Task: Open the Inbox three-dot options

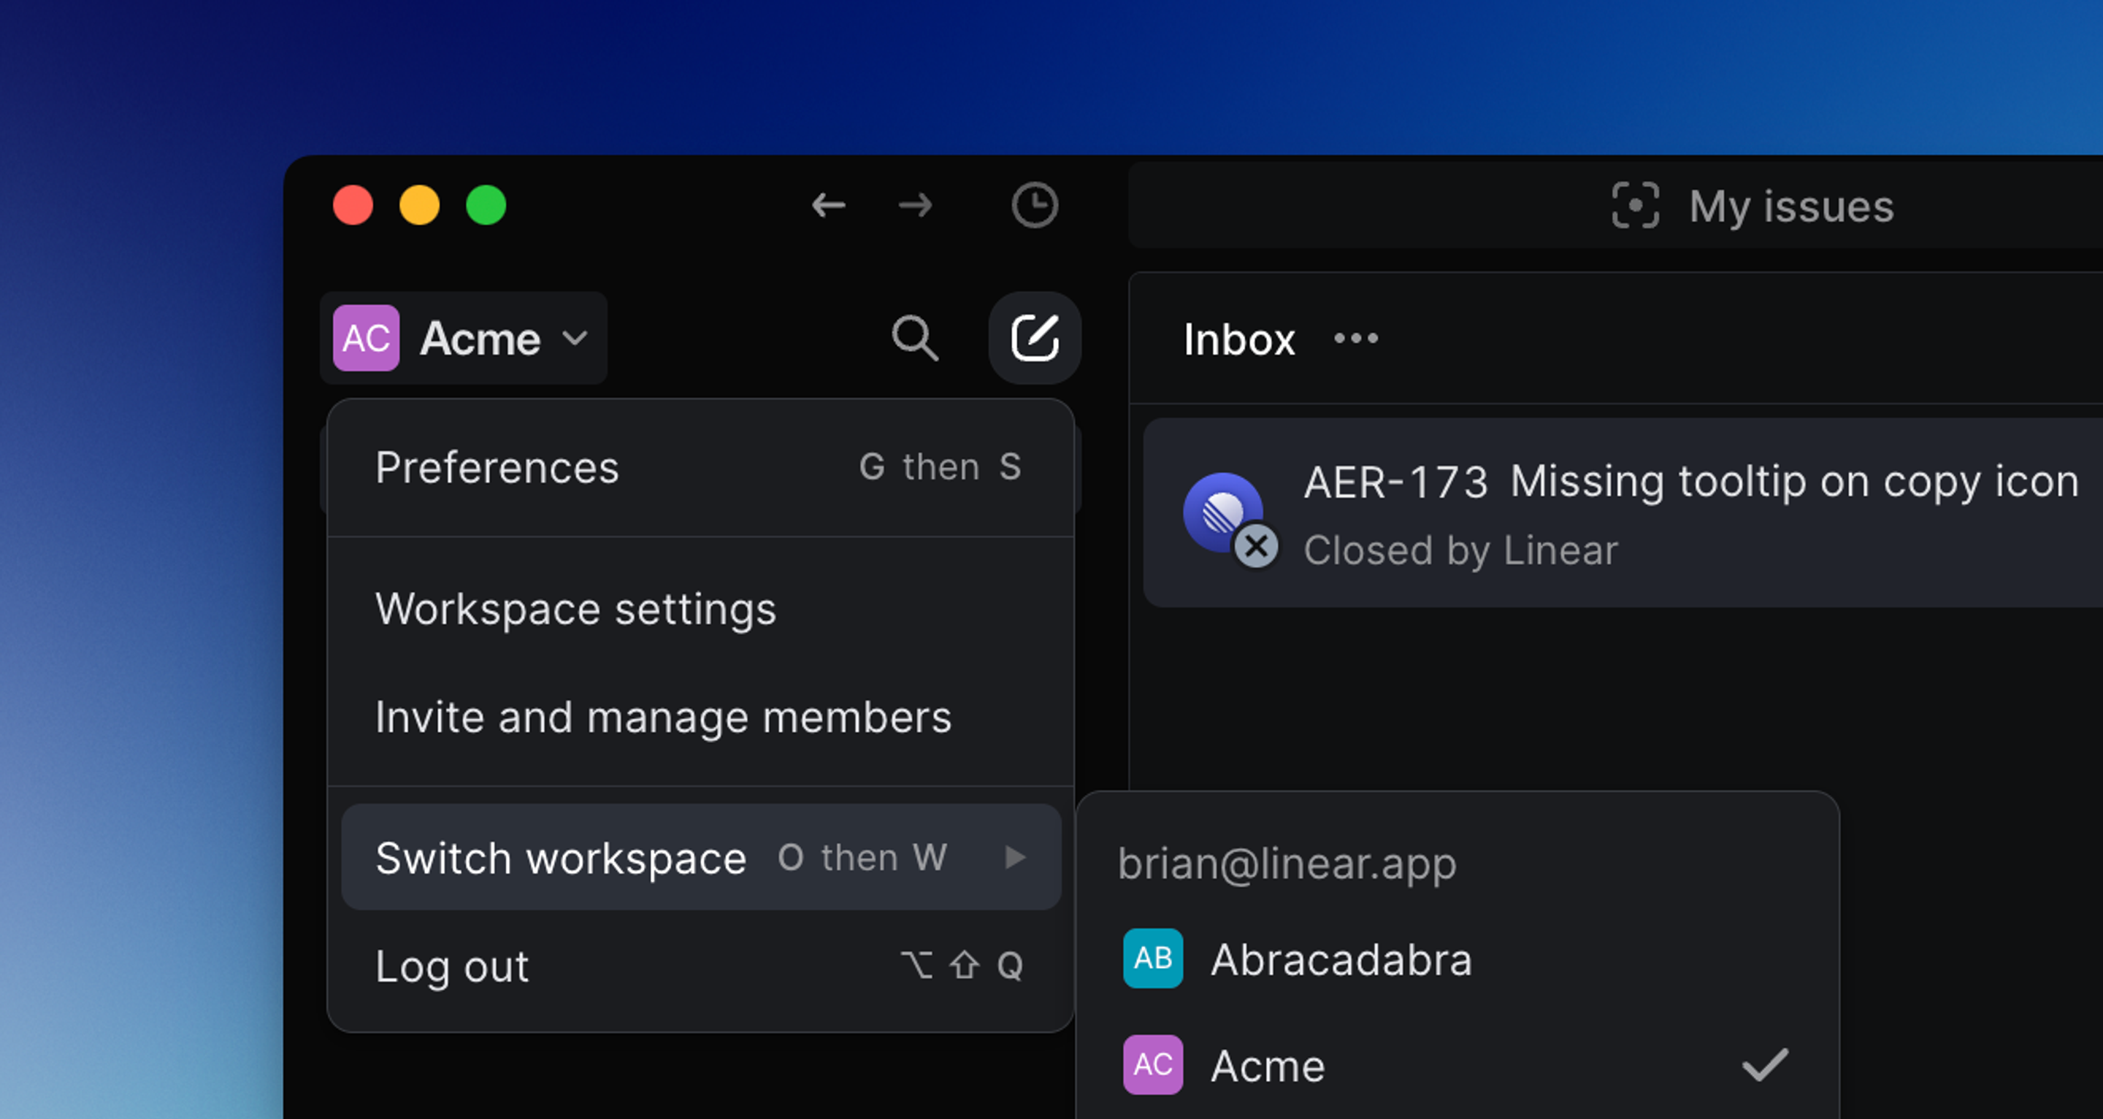Action: click(x=1355, y=338)
